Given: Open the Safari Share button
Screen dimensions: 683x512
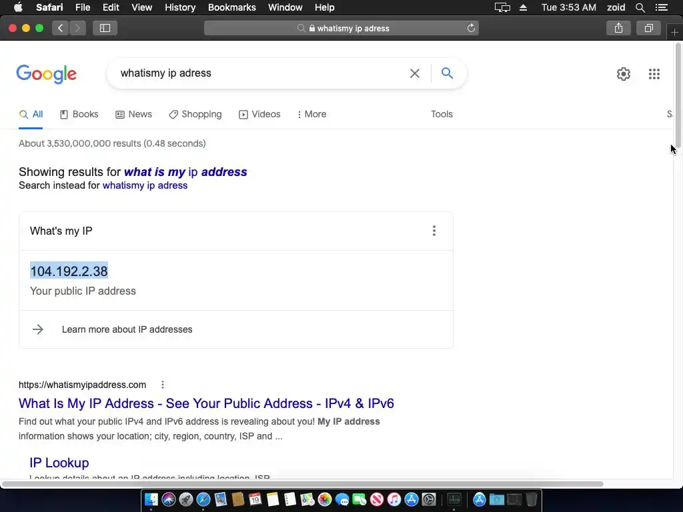Looking at the screenshot, I should pos(618,28).
